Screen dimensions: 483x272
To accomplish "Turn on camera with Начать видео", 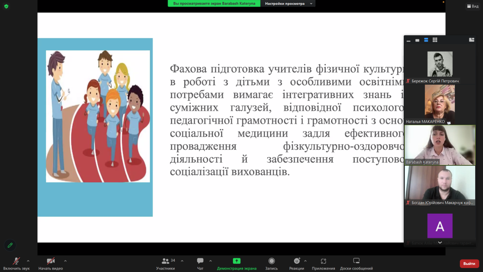I will (x=50, y=263).
